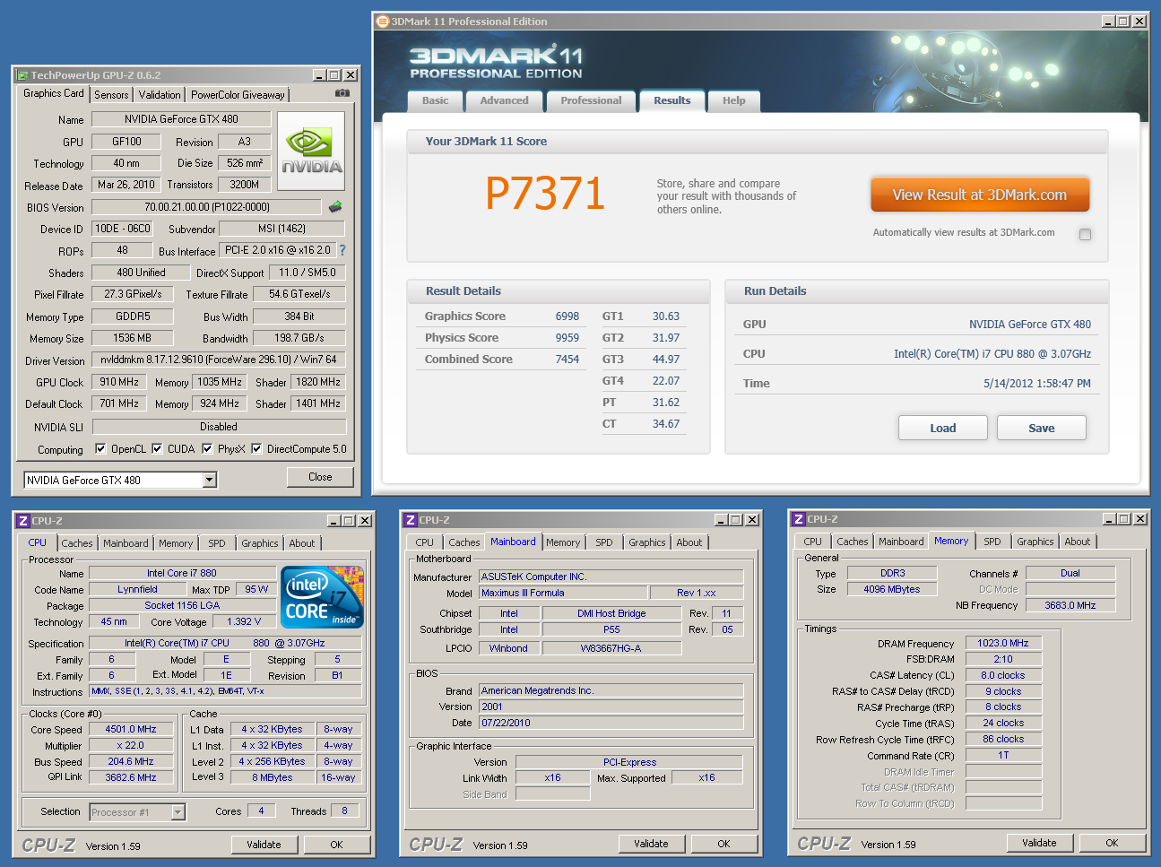1161x867 pixels.
Task: Click View Result at 3DMark.com button
Action: coord(980,195)
